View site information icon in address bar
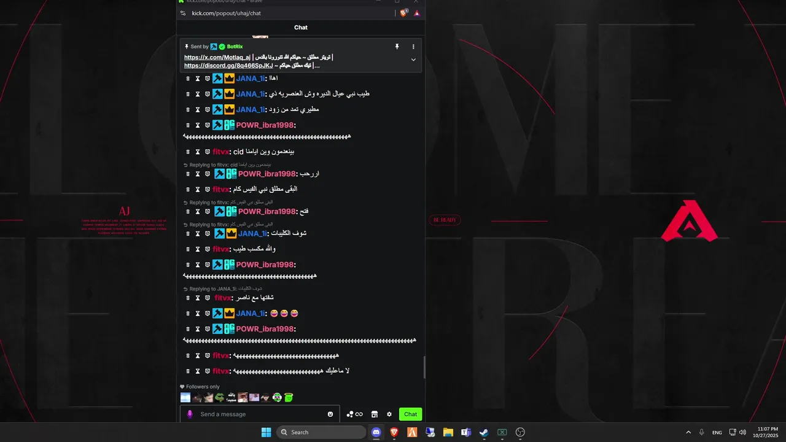This screenshot has width=786, height=442. point(183,13)
